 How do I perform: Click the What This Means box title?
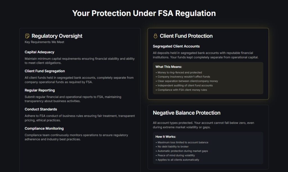tap(169, 67)
